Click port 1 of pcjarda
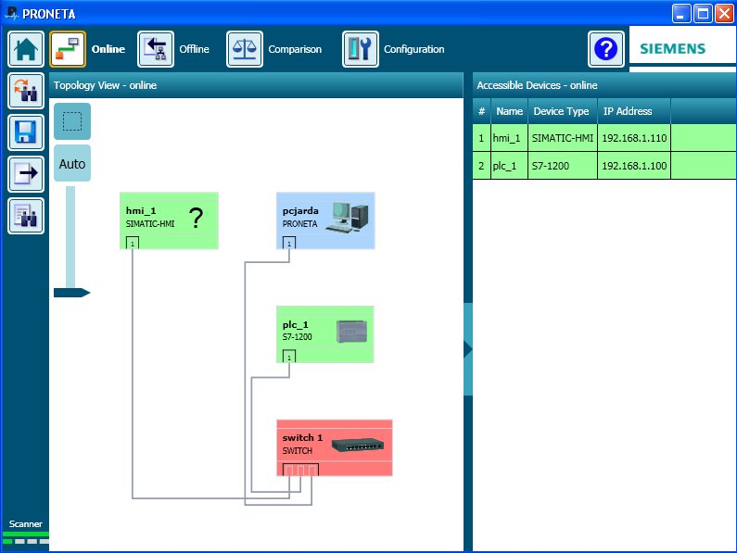Viewport: 737px width, 553px height. [289, 243]
